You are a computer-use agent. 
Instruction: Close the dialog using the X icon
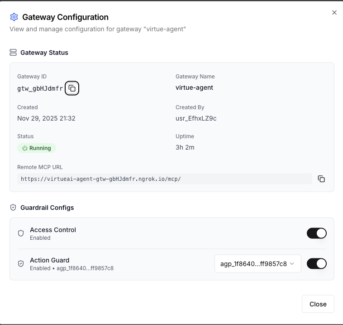[x=334, y=13]
